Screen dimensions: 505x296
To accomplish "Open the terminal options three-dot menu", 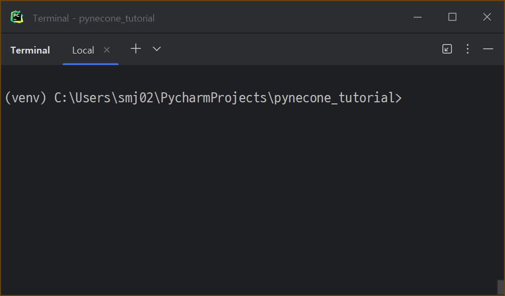I will (468, 49).
